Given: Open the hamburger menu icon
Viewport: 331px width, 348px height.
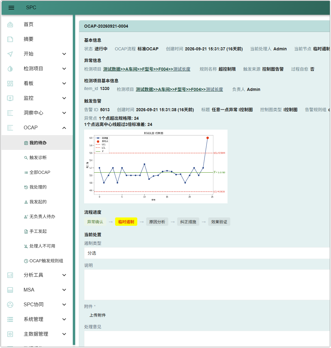Looking at the screenshot, I should click(11, 8).
